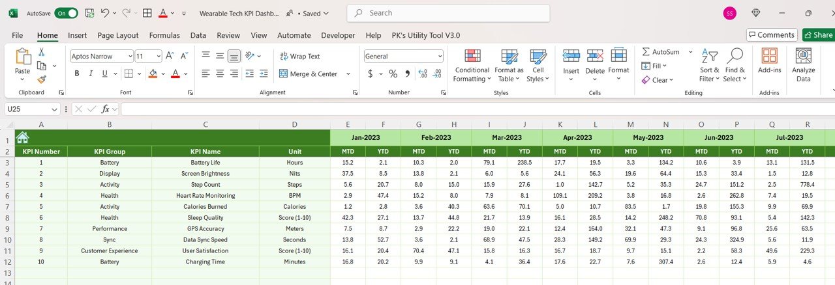Align text right

[x=234, y=74]
